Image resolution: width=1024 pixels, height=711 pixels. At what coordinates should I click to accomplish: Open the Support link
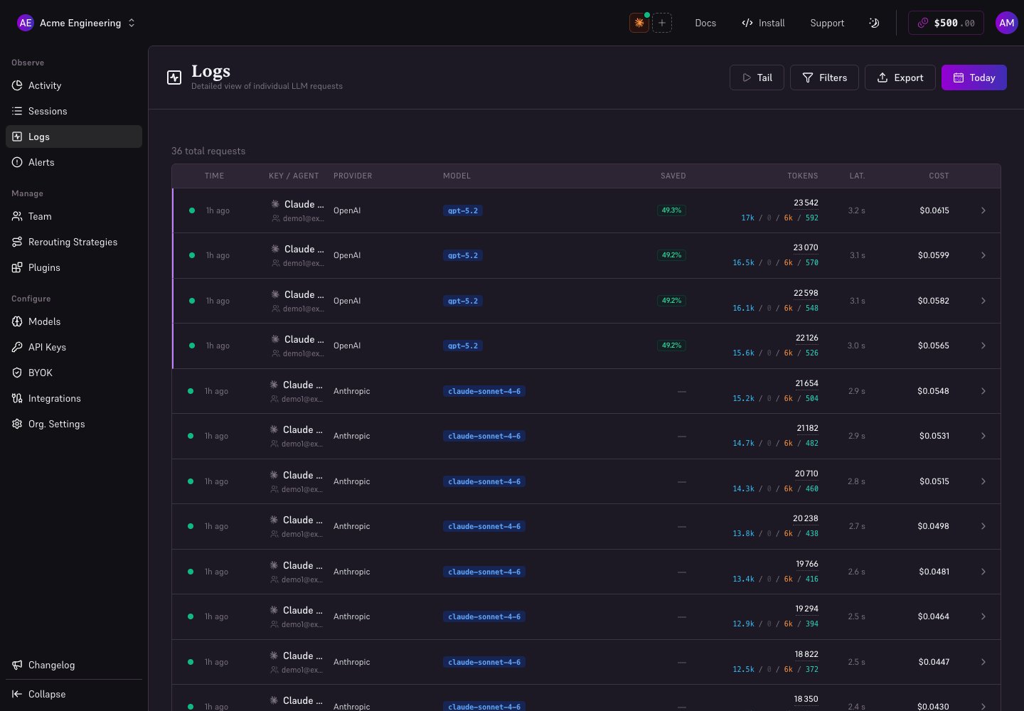[x=827, y=23]
